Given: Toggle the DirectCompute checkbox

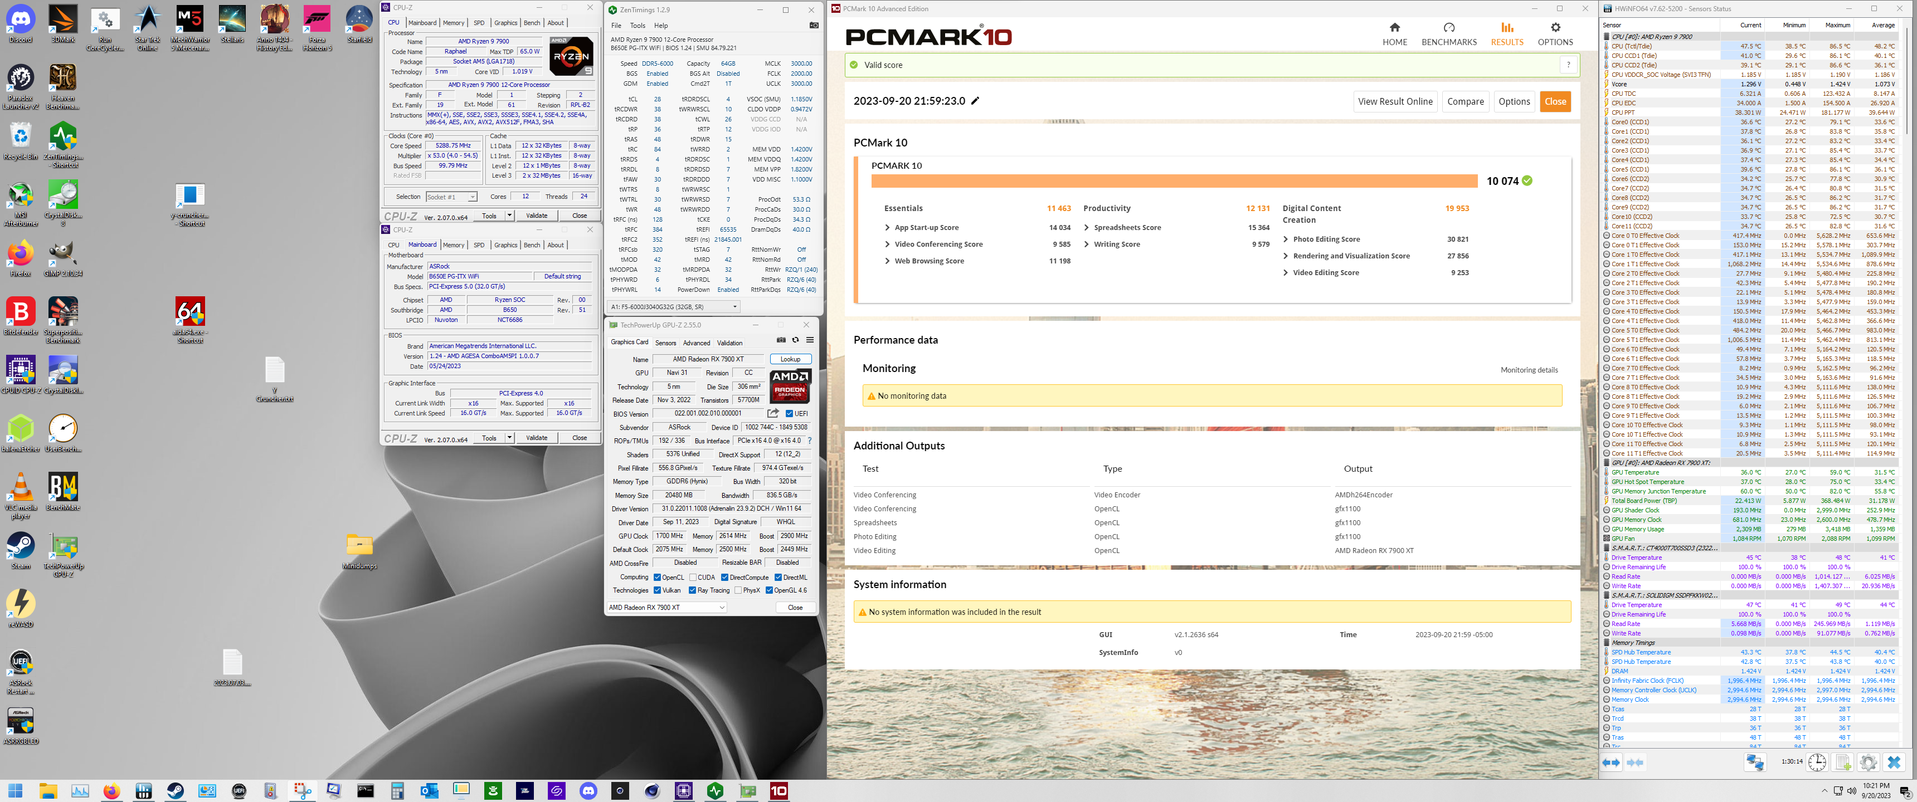Looking at the screenshot, I should [724, 578].
